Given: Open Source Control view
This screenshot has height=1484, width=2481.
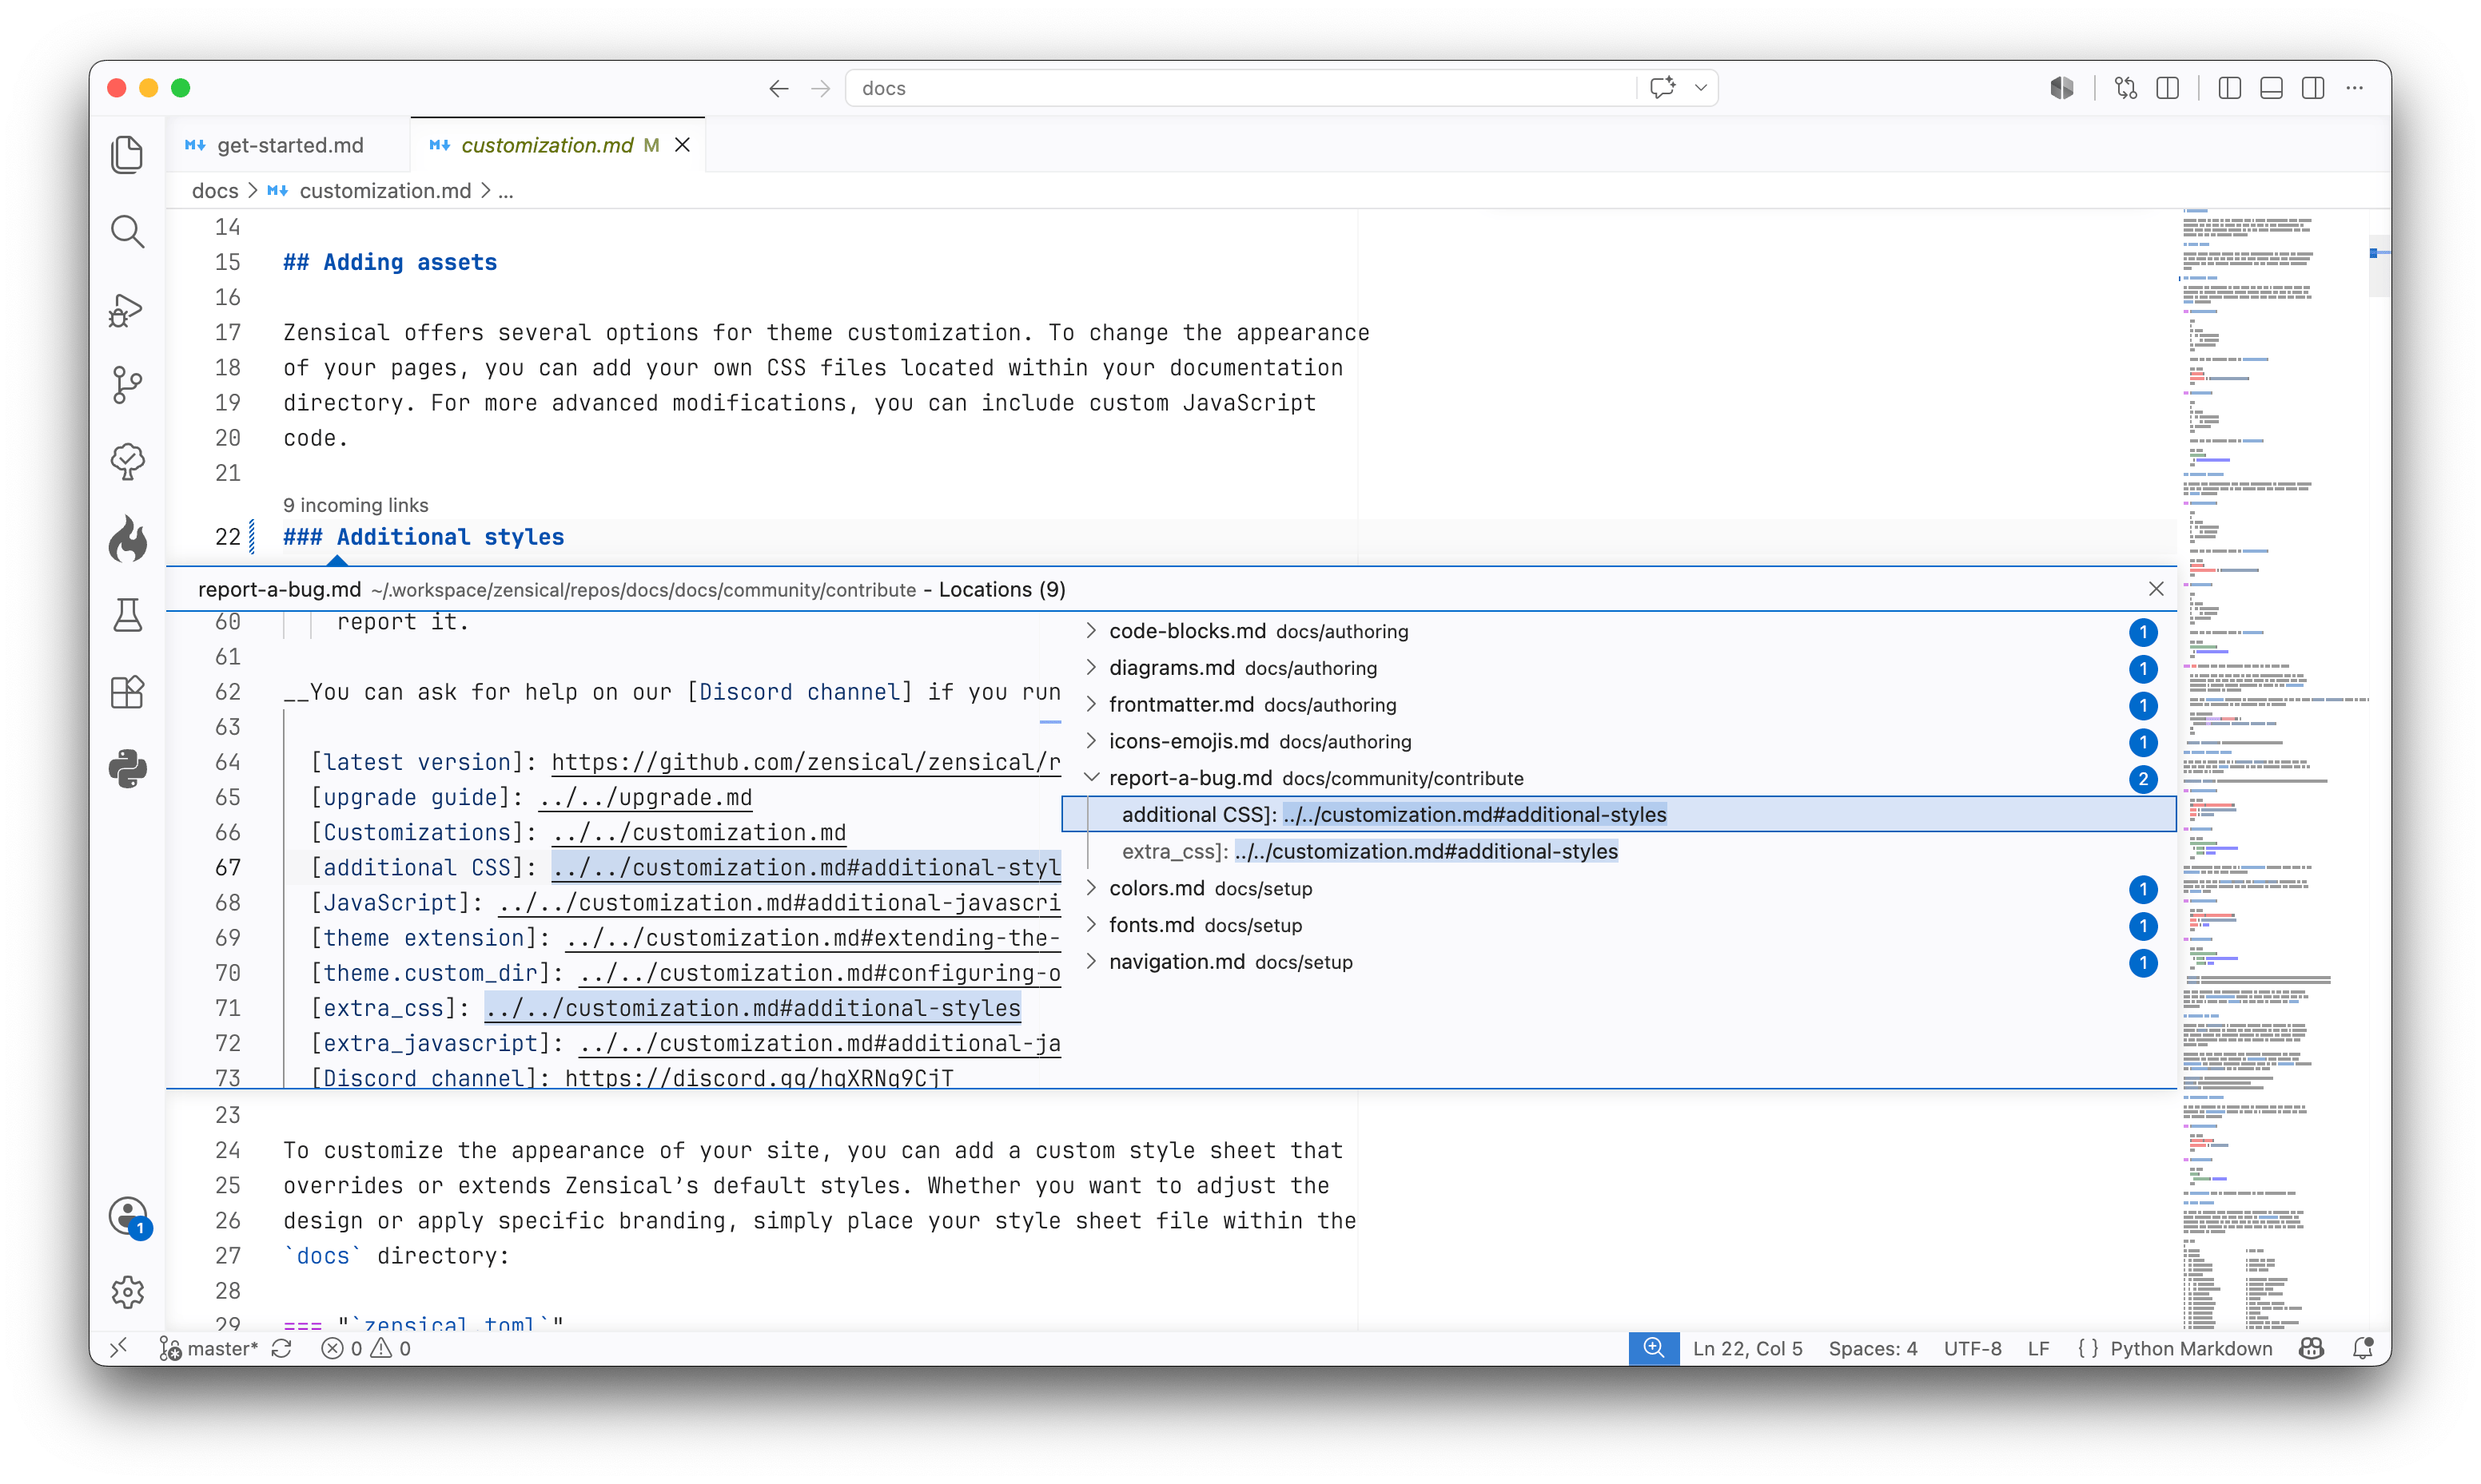Looking at the screenshot, I should coord(127,385).
